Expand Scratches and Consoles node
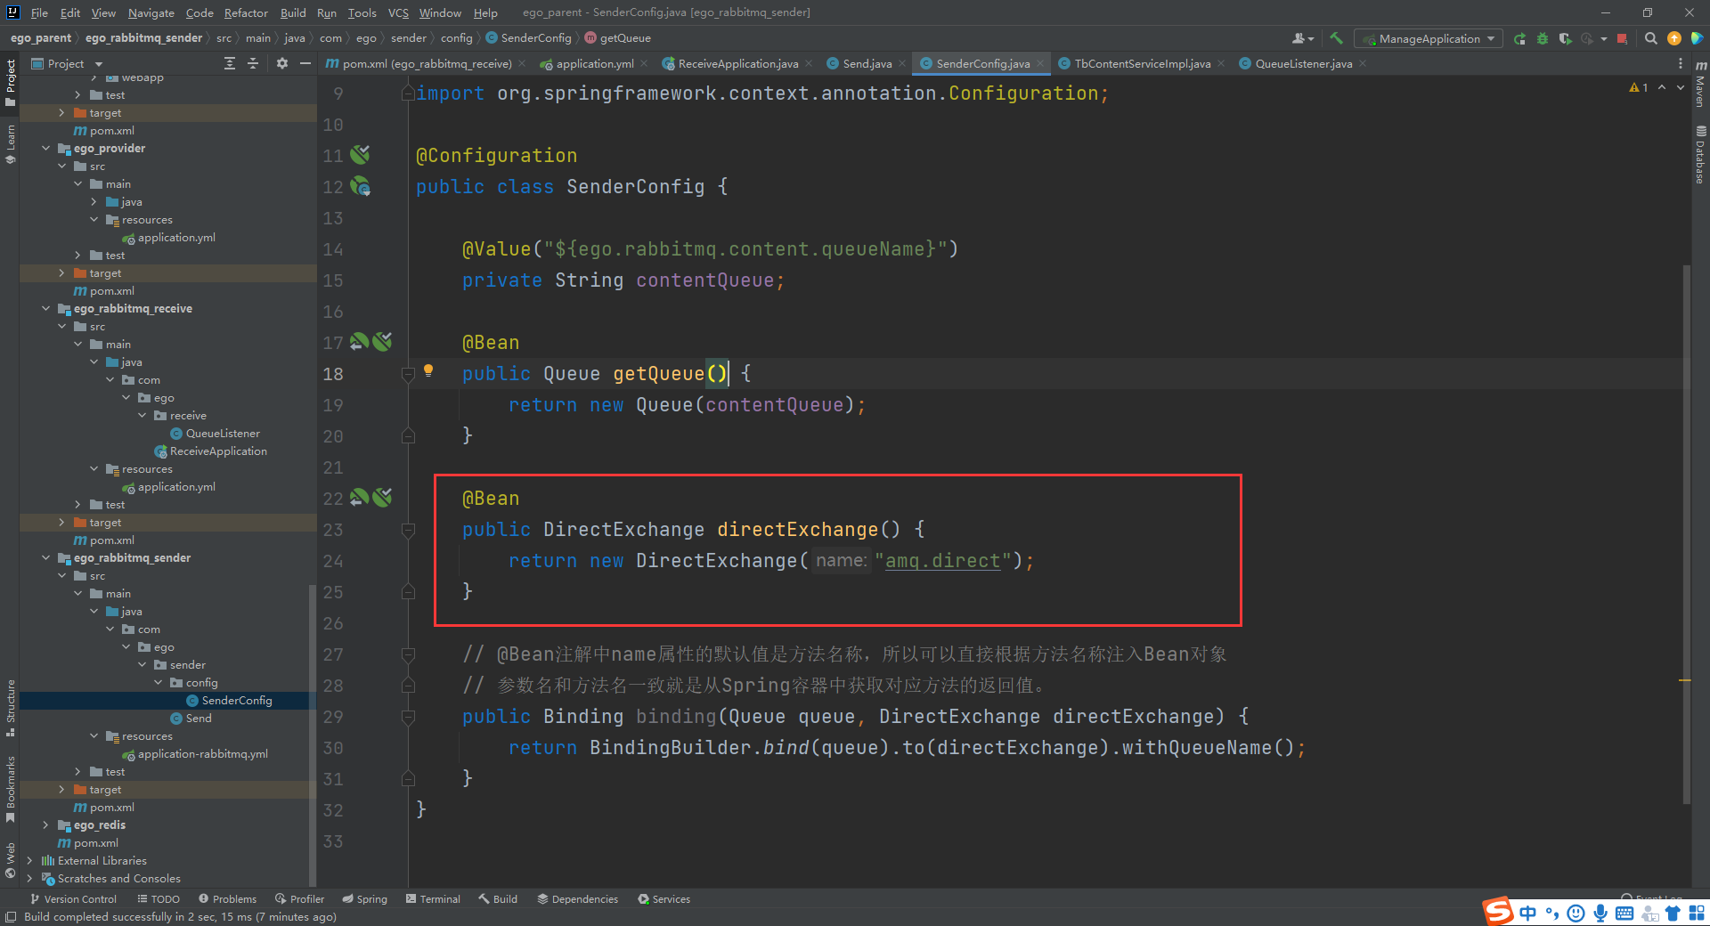This screenshot has height=926, width=1710. click(29, 879)
